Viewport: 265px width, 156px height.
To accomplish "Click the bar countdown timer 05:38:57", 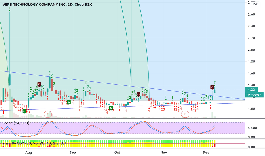I will tap(254, 95).
